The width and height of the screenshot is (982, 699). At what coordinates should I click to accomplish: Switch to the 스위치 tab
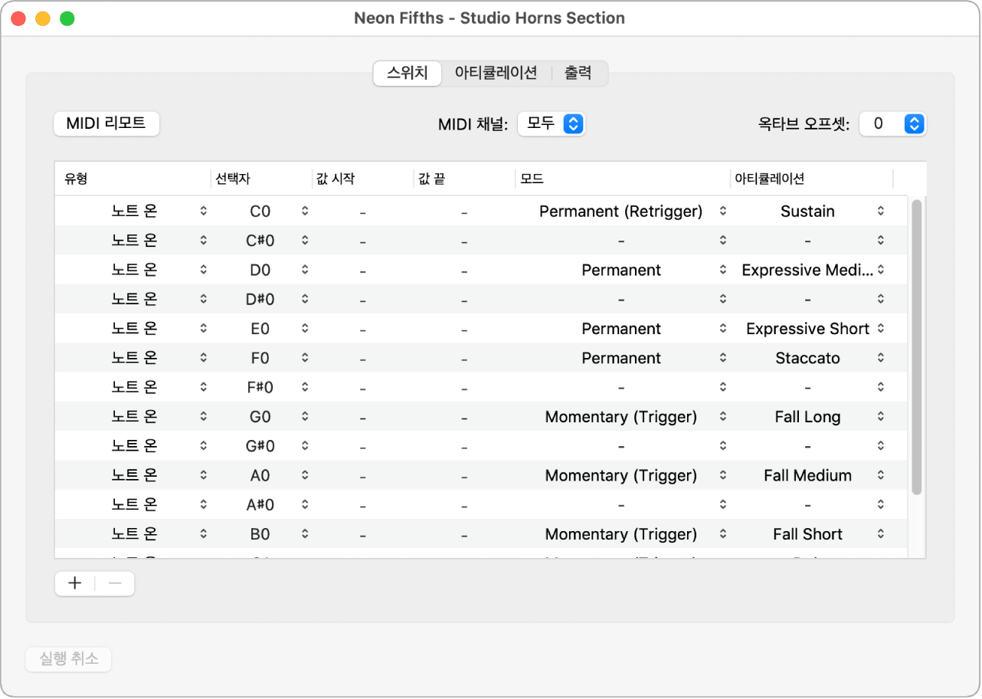(407, 74)
